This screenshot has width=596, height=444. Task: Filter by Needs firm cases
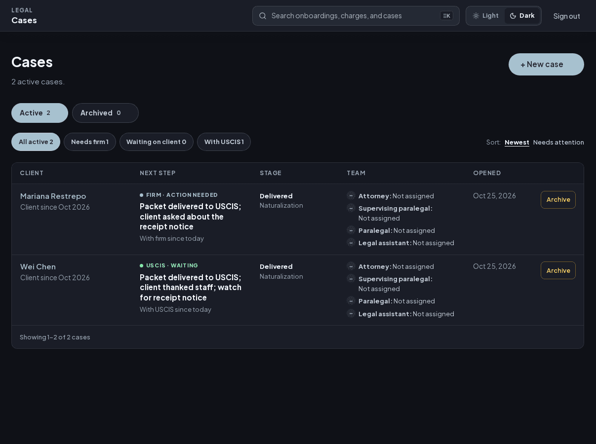(90, 142)
